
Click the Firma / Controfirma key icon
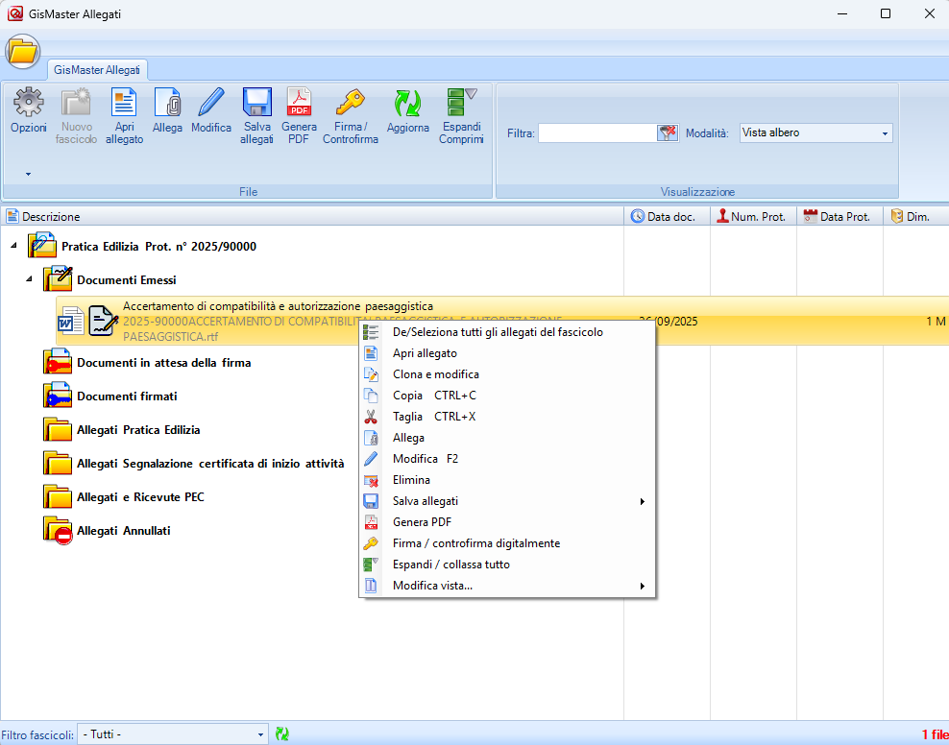350,104
